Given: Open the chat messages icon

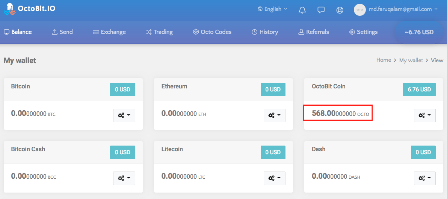Looking at the screenshot, I should point(321,10).
